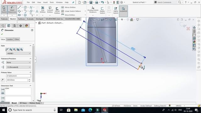
Task: Click Convert Entities tool
Action: 50,10
